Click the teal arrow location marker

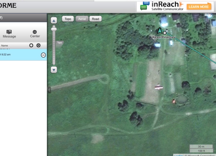click(160, 31)
